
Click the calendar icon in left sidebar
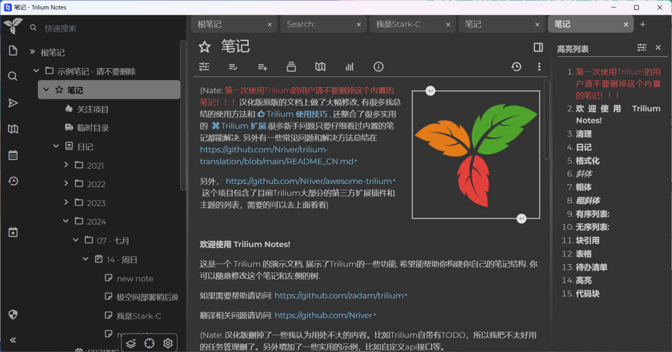coord(13,155)
